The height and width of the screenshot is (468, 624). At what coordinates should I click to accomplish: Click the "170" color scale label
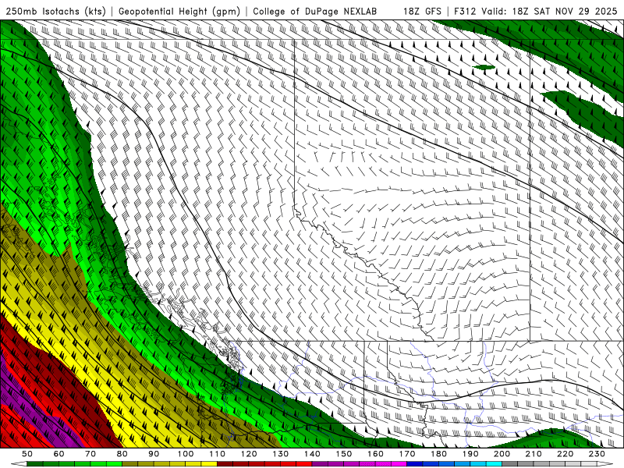point(406,454)
